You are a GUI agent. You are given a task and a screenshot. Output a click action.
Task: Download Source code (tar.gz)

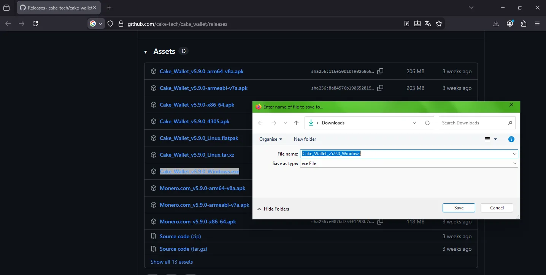tap(183, 249)
